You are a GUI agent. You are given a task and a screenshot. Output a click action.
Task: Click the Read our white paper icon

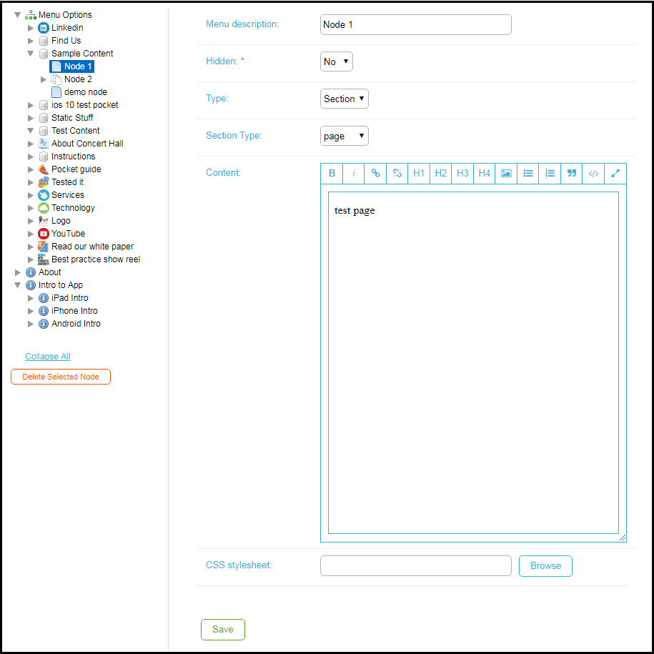44,247
